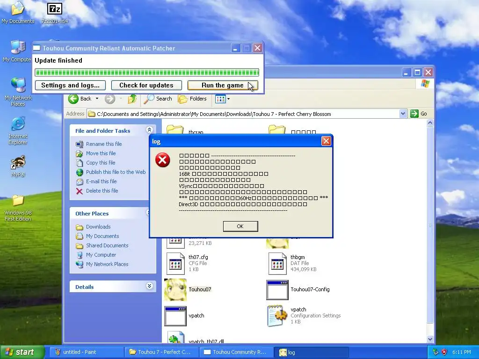This screenshot has width=479, height=359.
Task: Switch to Touhou Community Reliant taskbar button
Action: tap(236, 352)
